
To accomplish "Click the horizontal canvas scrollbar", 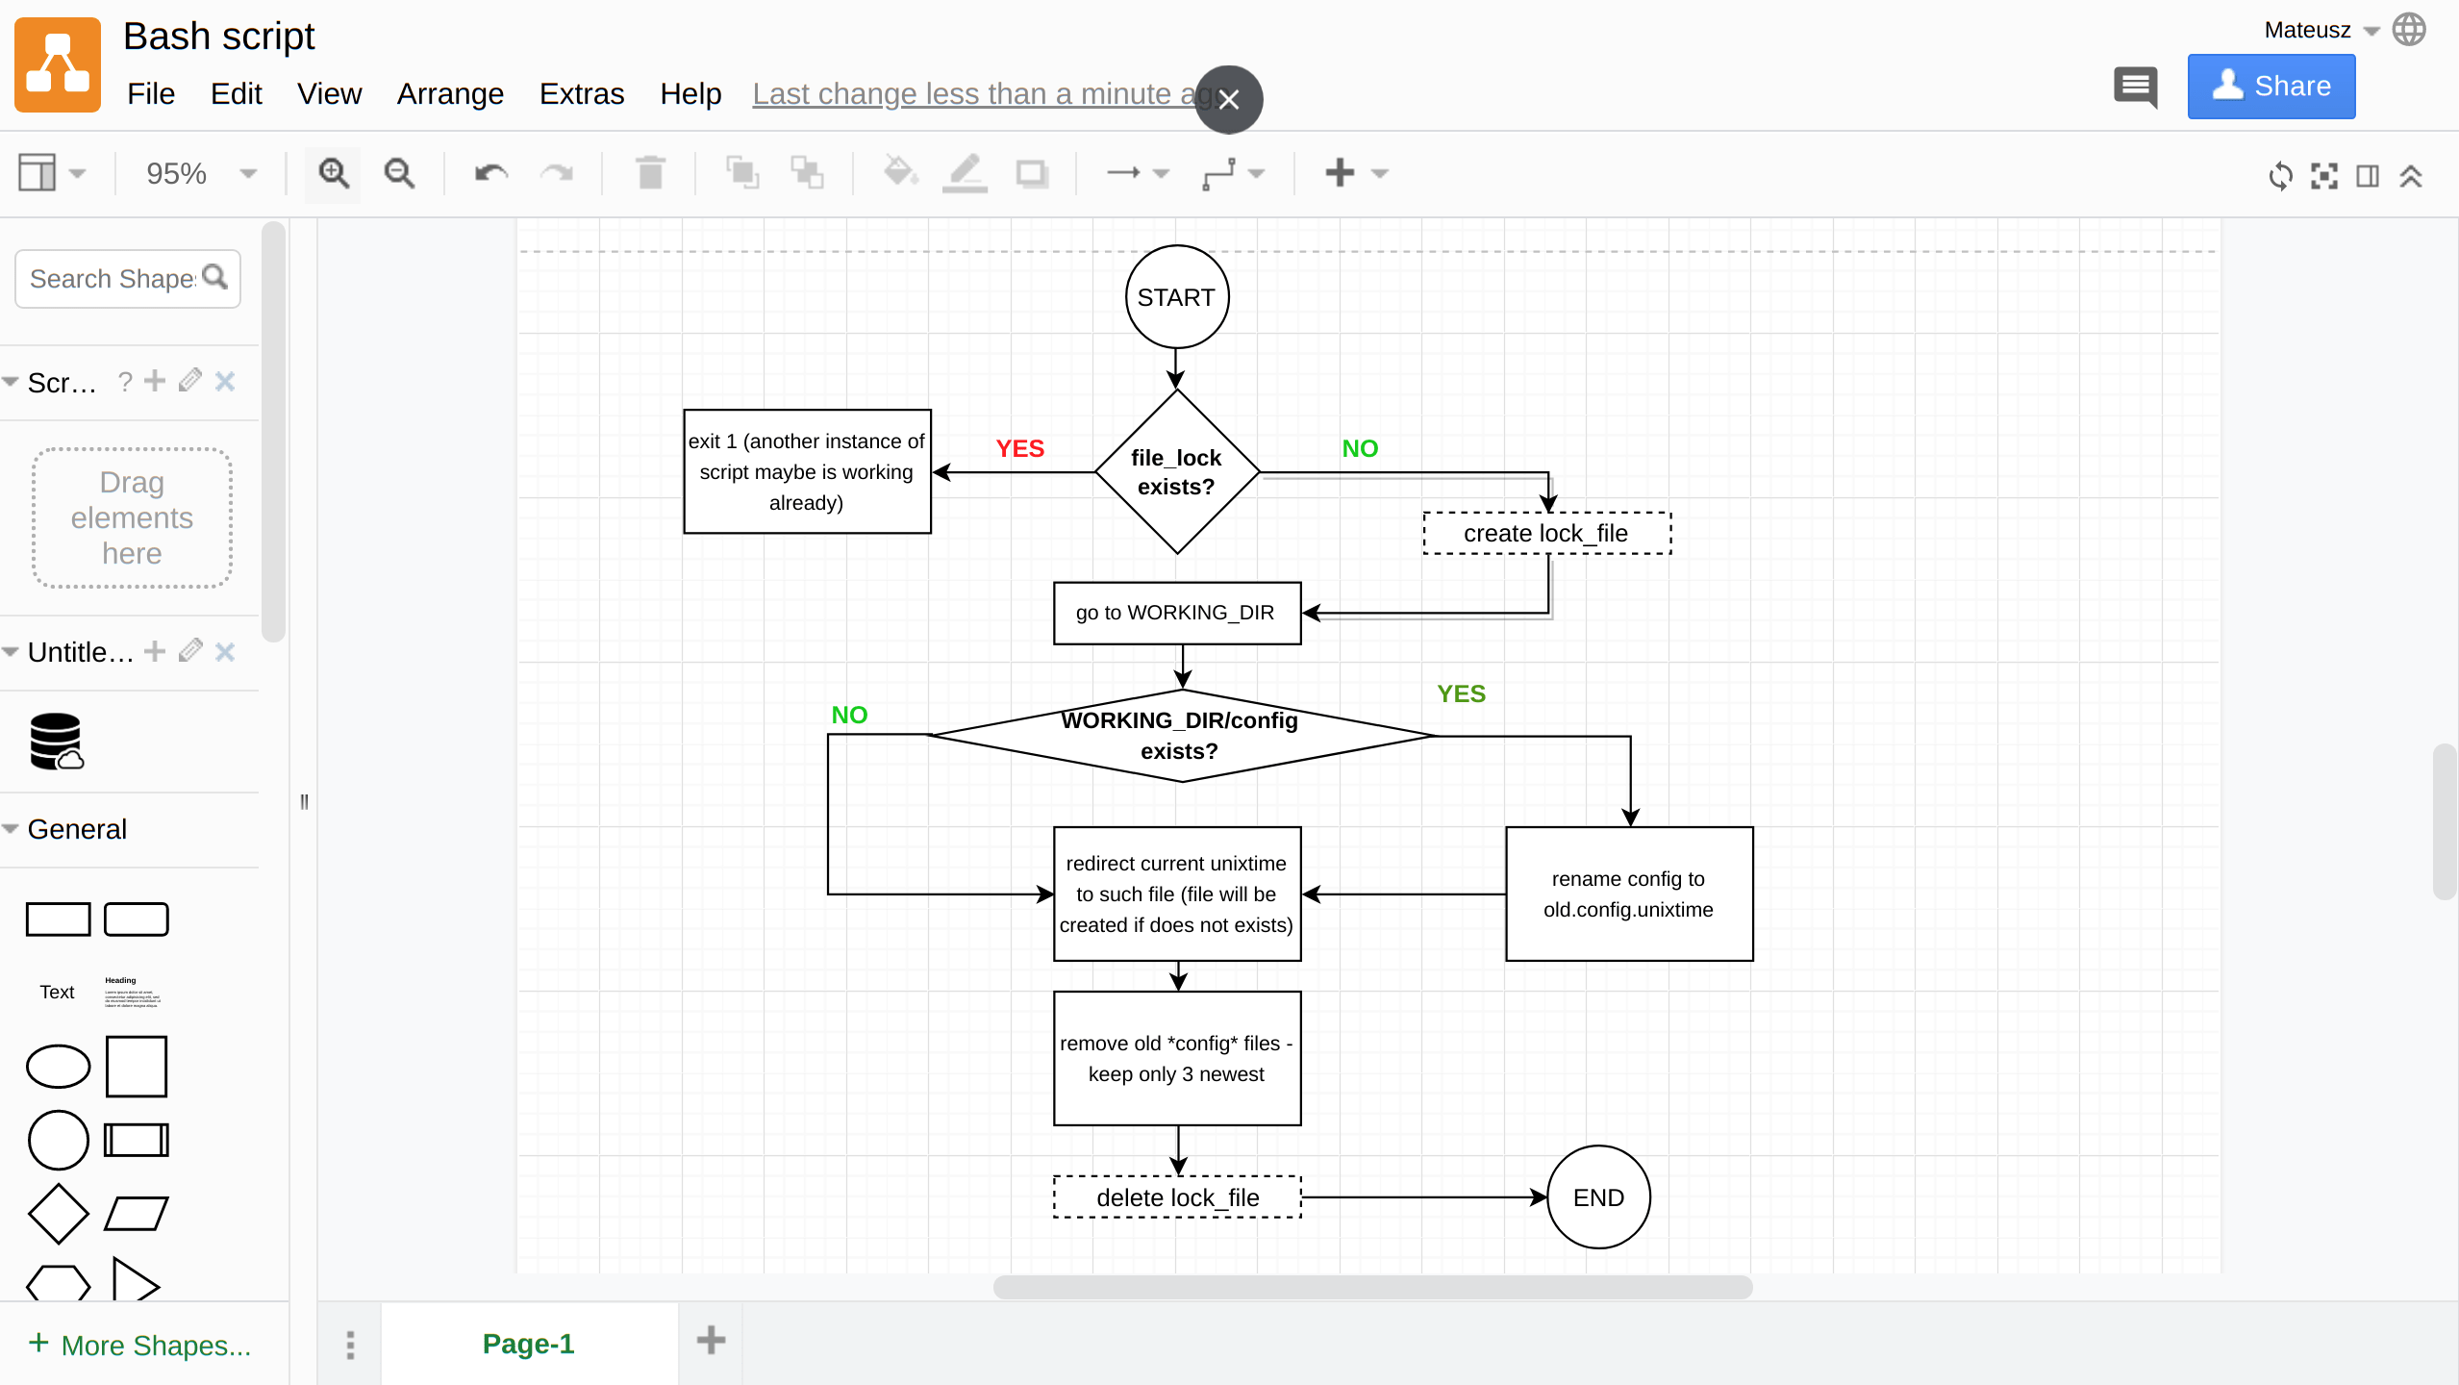I will (1371, 1287).
